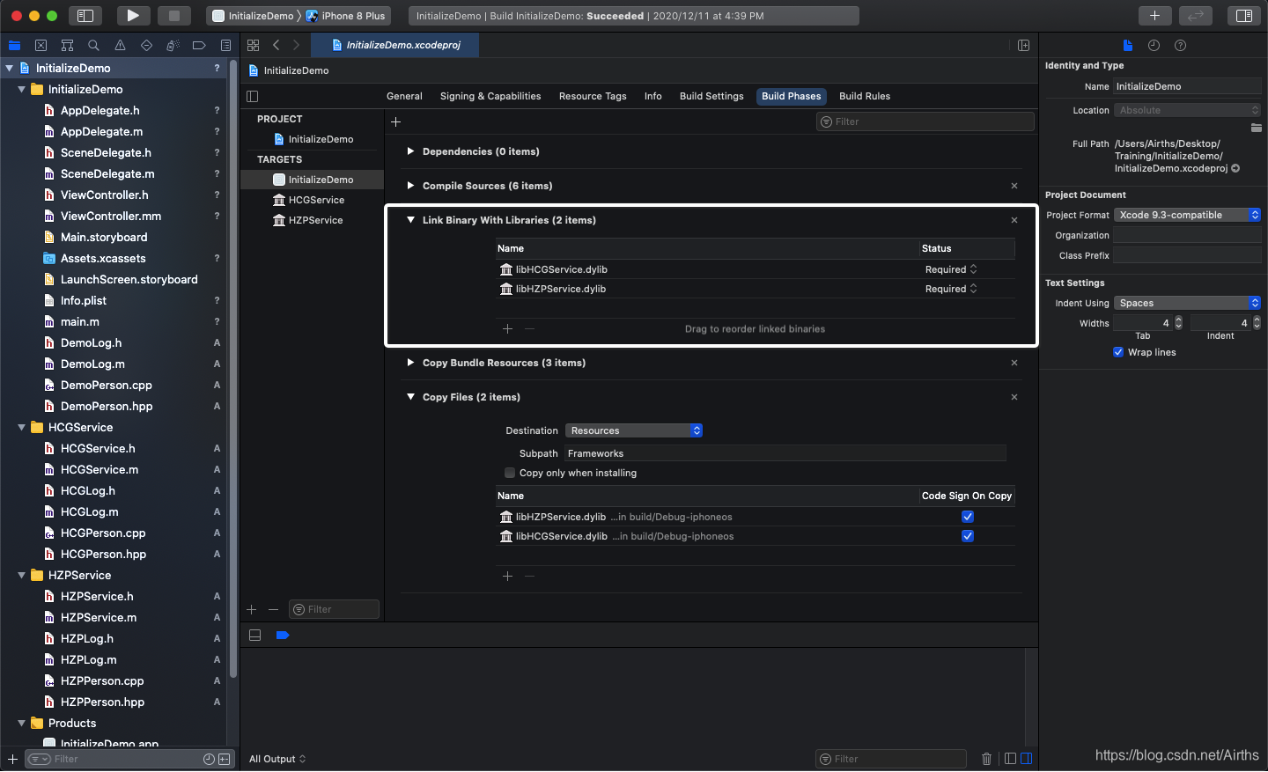Choose location folder icon in inspector

(1256, 128)
